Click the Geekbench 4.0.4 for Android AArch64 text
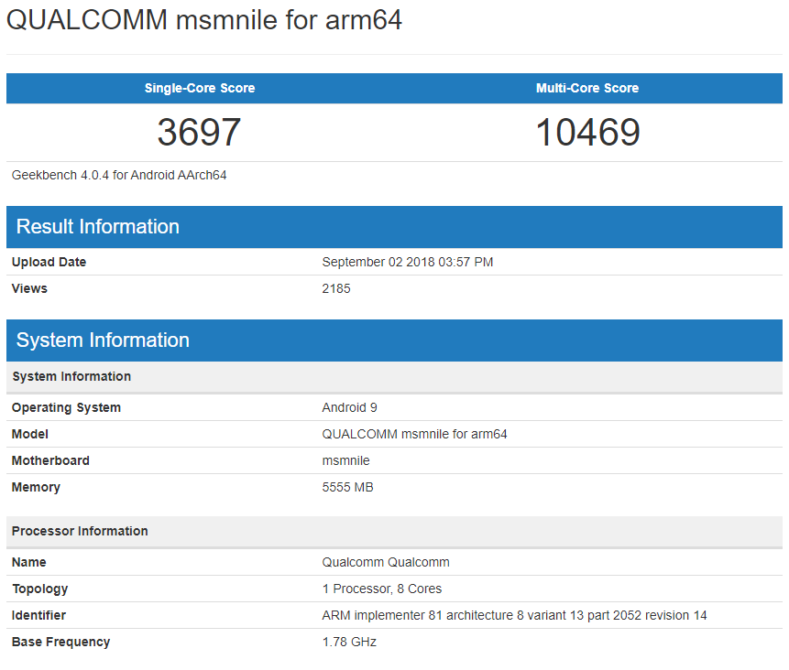Viewport: 789px width, 670px height. pos(119,174)
